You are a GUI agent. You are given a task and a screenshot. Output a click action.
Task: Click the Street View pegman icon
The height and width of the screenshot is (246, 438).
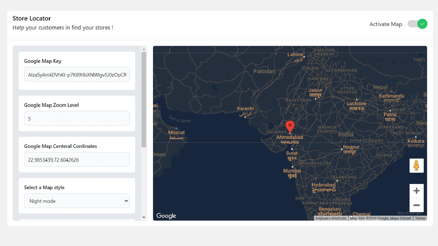416,166
